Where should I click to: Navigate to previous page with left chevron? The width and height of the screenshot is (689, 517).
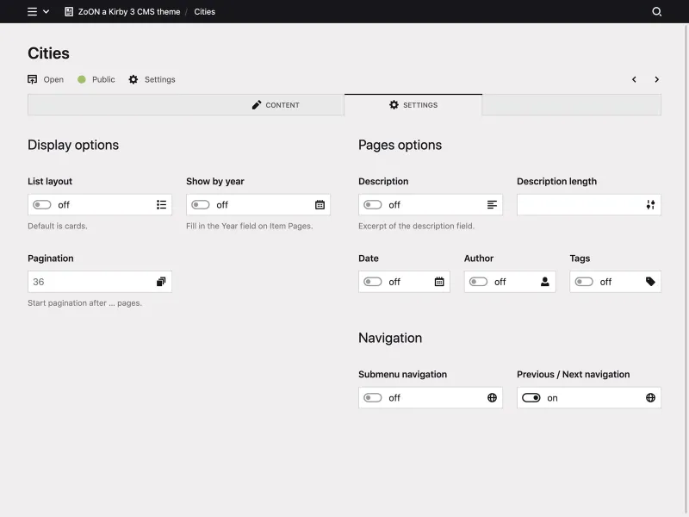[x=633, y=78]
